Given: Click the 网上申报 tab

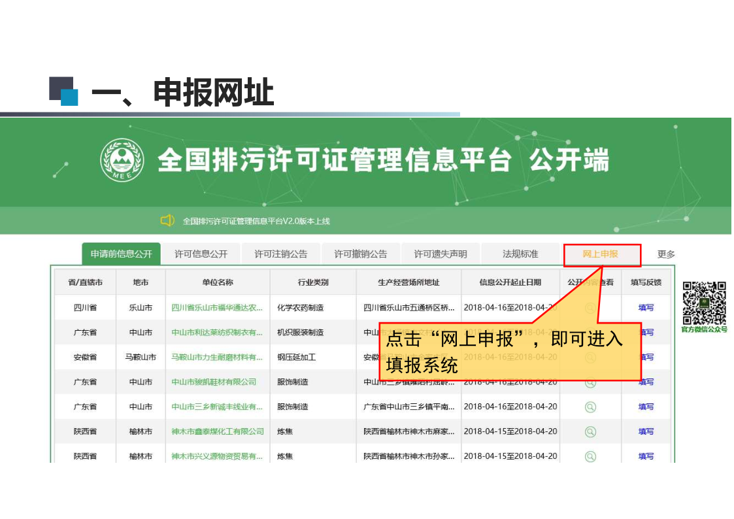Looking at the screenshot, I should tap(601, 254).
